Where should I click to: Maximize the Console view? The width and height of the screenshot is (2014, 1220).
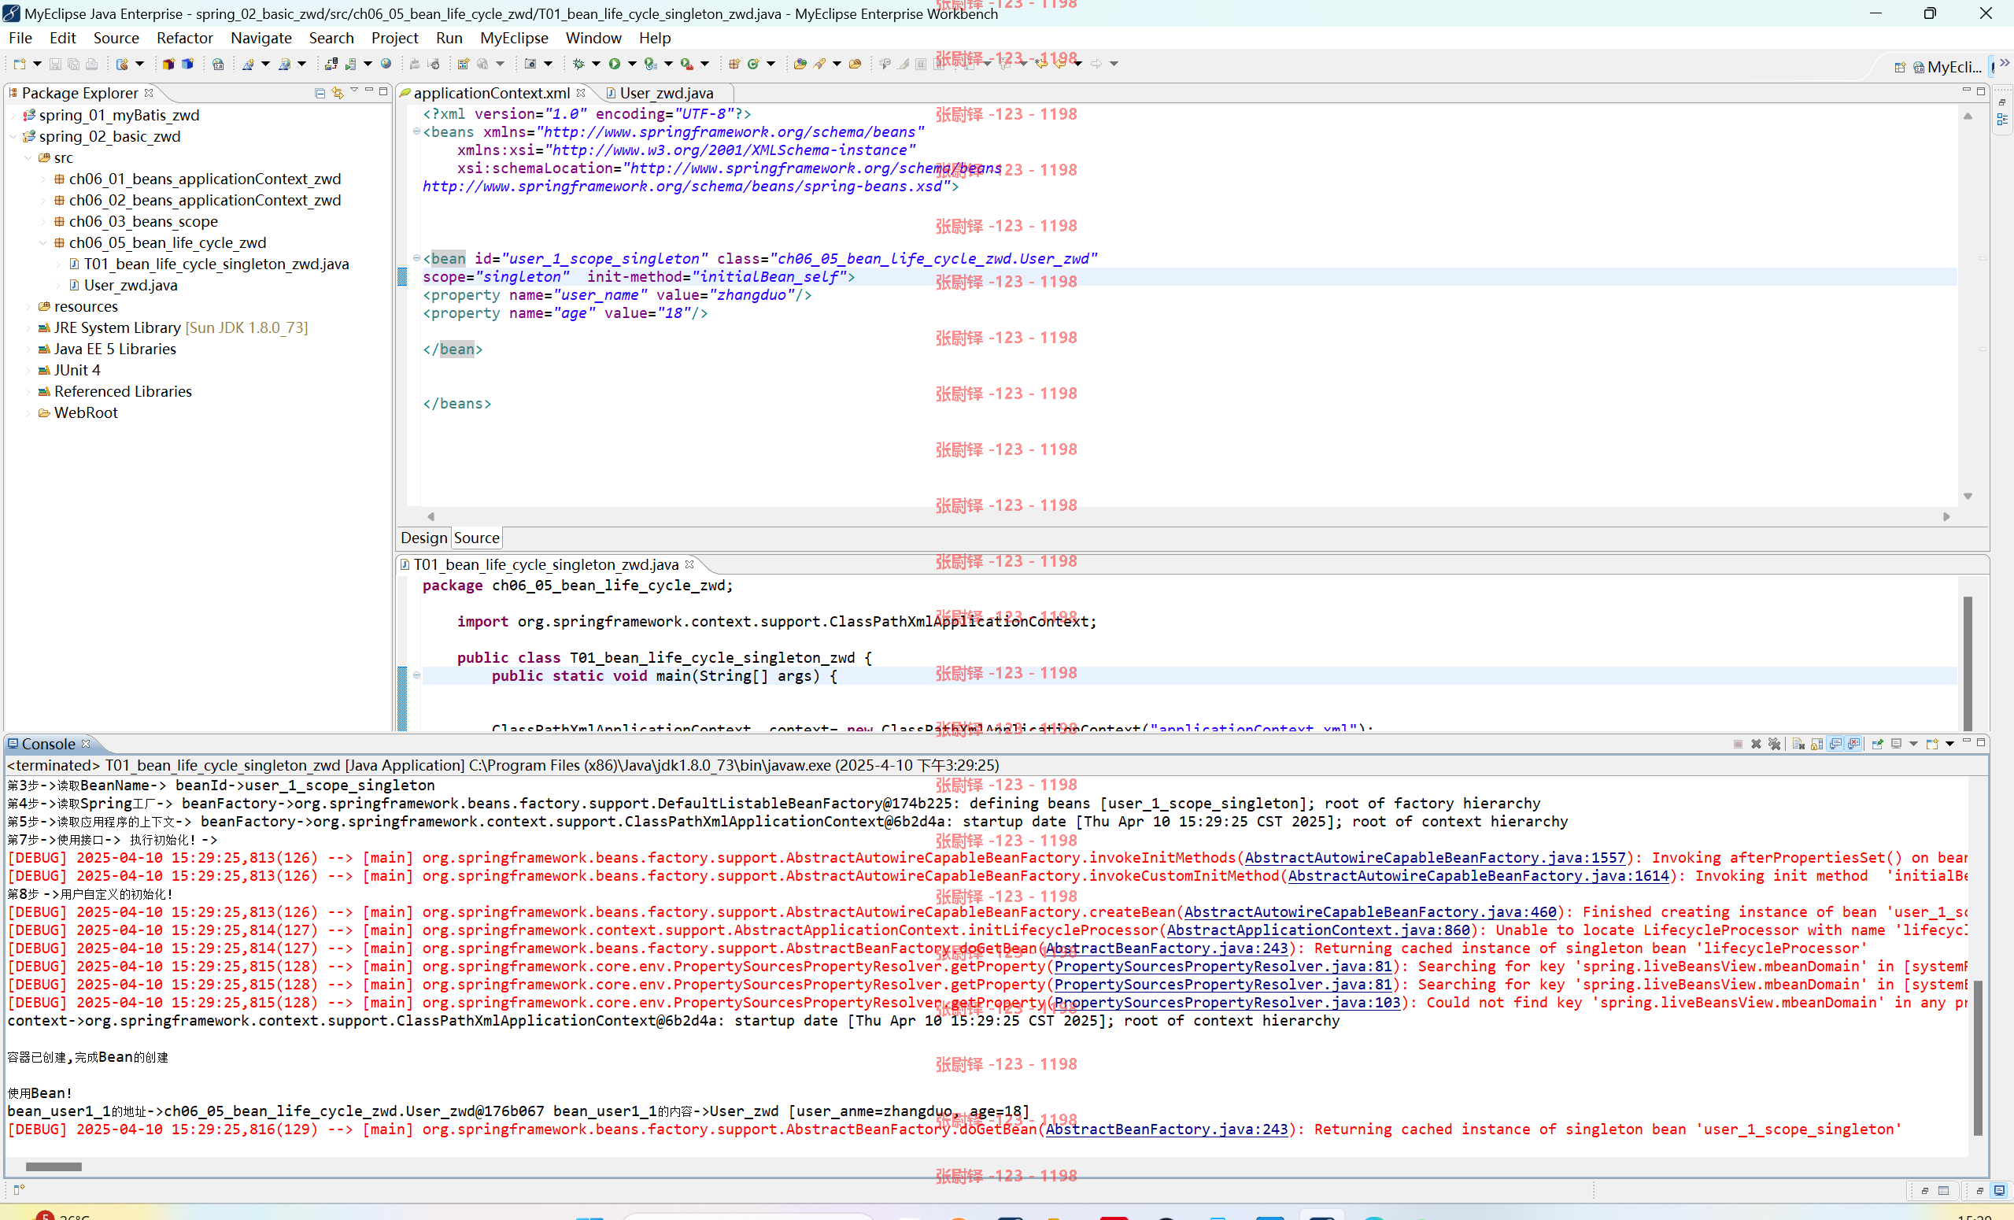pos(1981,741)
